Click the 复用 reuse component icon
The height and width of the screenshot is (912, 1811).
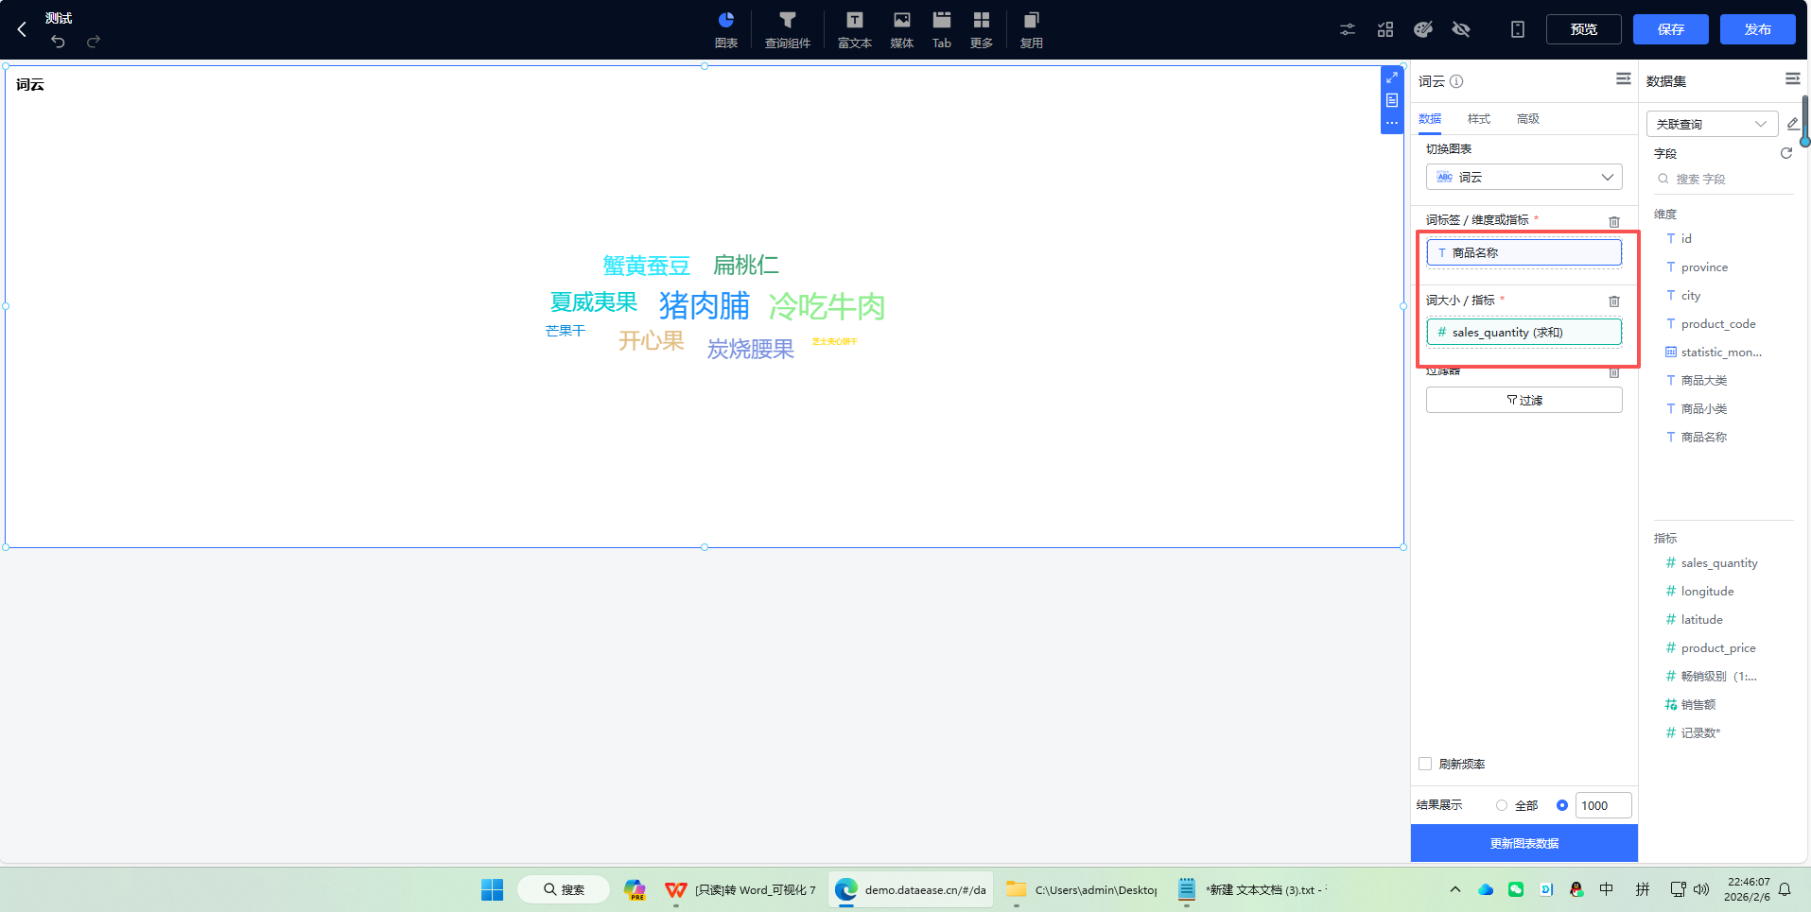(1031, 28)
